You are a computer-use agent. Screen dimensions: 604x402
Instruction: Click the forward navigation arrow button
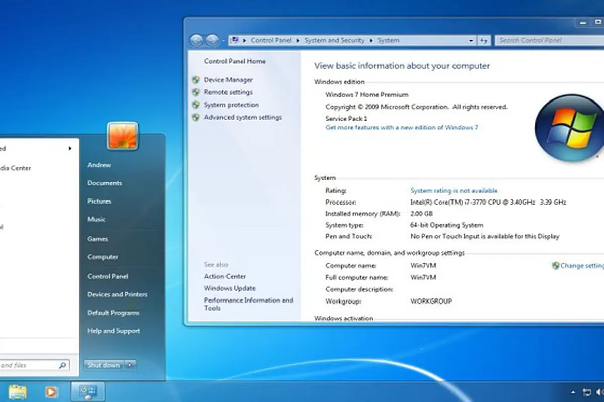pos(212,40)
